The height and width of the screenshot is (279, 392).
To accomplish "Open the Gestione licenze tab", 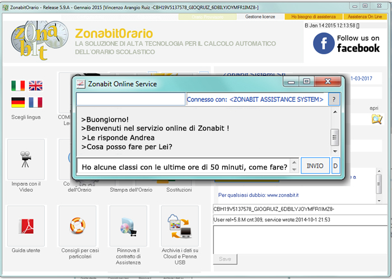I will 260,17.
